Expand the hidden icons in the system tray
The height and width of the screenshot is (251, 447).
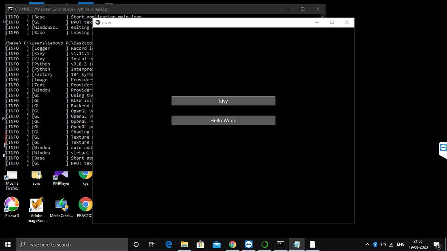pyautogui.click(x=367, y=244)
